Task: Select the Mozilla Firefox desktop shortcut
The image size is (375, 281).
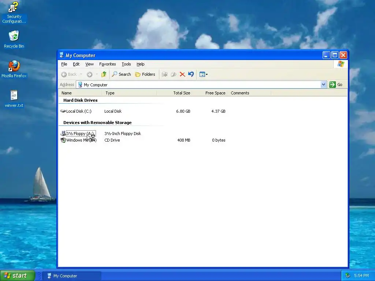Action: (14, 69)
